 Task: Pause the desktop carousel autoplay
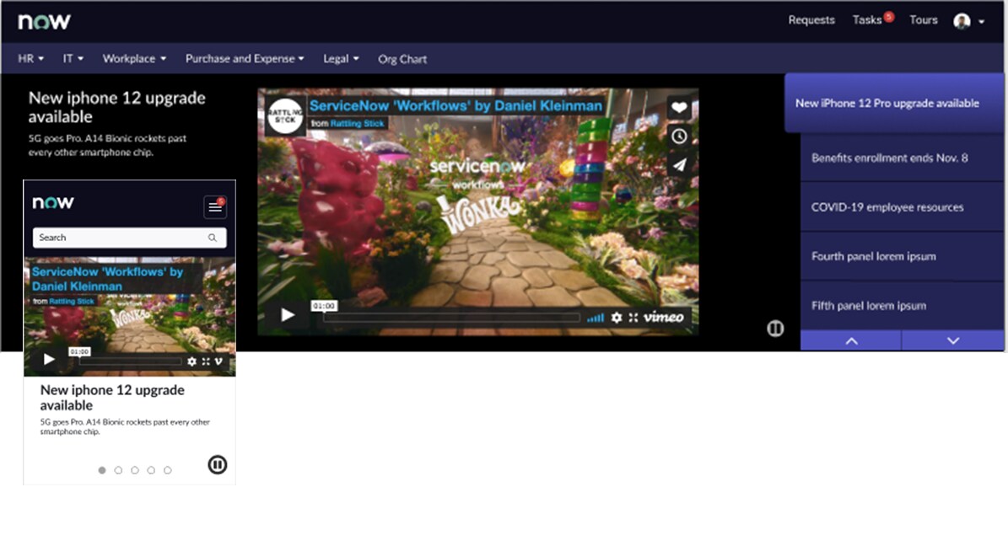point(775,329)
